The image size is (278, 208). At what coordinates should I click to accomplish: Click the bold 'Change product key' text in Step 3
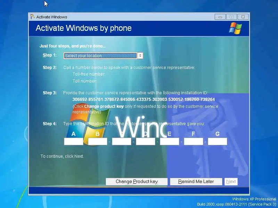(x=104, y=106)
